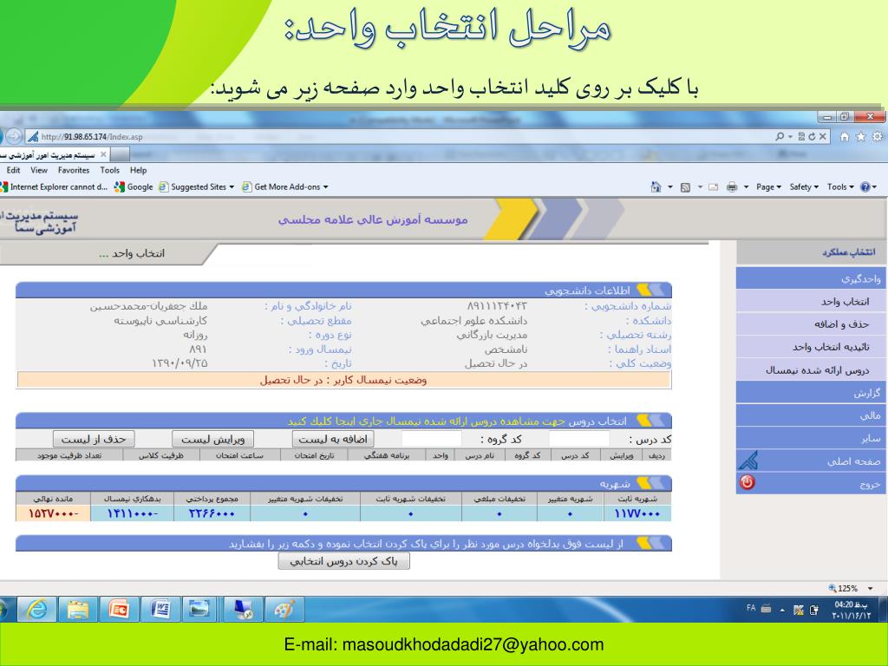
Task: Open دروس ارائه شده نیمسال in the sidebar
Action: 811,369
